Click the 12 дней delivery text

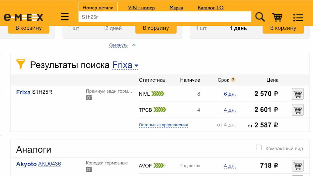tap(112, 28)
